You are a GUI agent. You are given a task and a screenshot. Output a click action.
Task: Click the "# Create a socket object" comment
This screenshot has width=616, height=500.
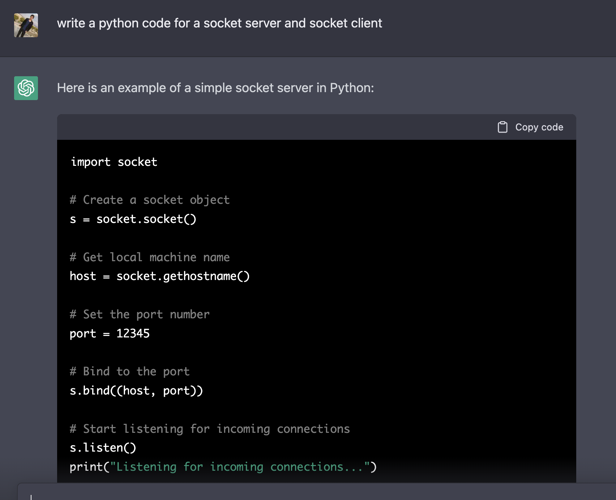point(150,200)
